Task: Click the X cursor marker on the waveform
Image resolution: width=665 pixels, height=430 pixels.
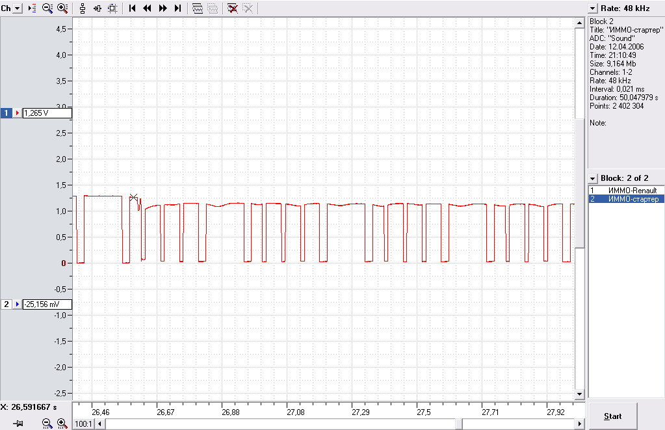Action: click(x=134, y=197)
